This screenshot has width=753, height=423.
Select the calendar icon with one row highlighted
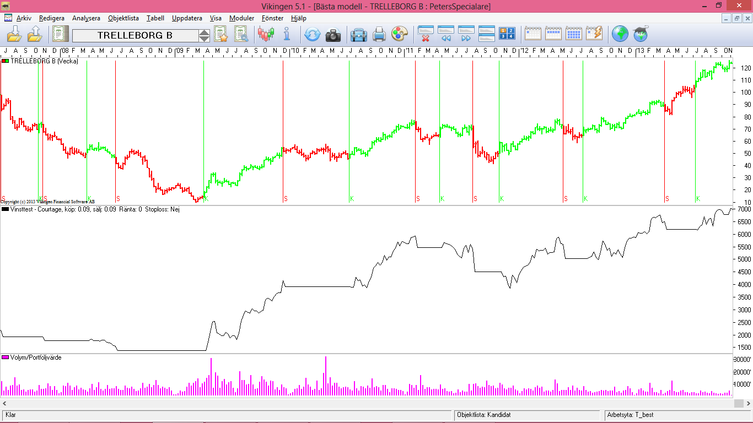553,34
